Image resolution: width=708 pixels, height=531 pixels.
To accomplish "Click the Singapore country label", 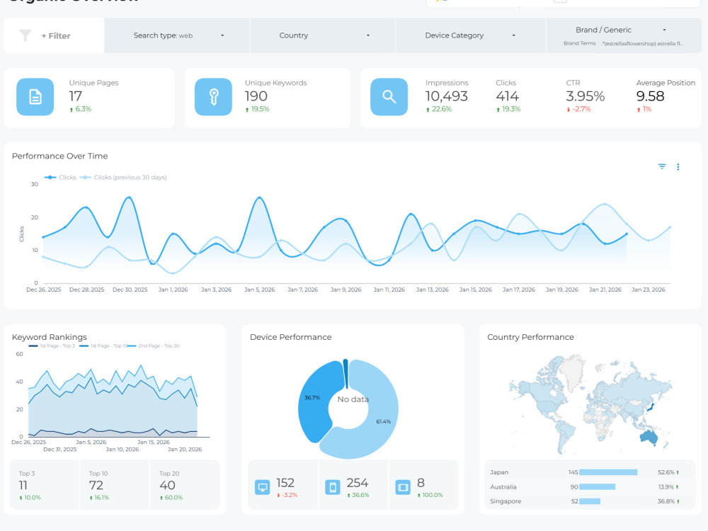I will coord(506,501).
